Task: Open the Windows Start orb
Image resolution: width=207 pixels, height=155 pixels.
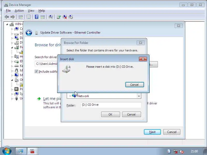Action: tap(7, 151)
